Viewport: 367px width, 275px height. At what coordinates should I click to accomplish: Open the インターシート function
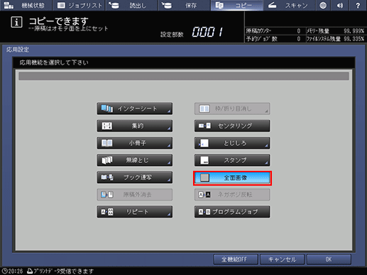click(135, 108)
